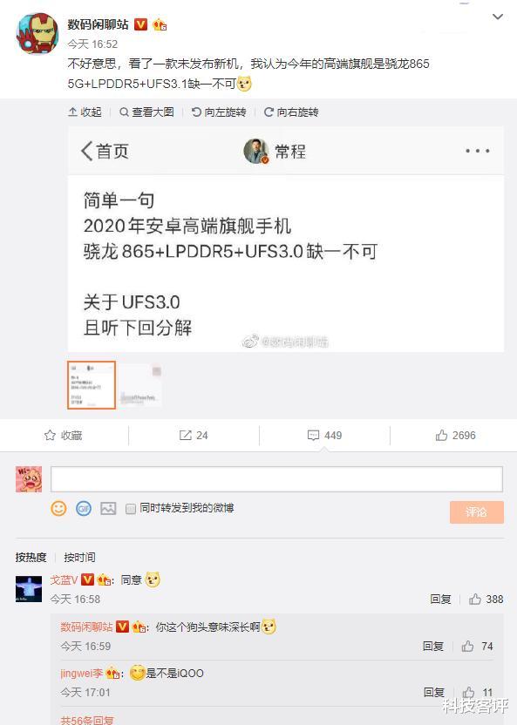
Task: Rotate image left with 向左旋转
Action: point(219,112)
